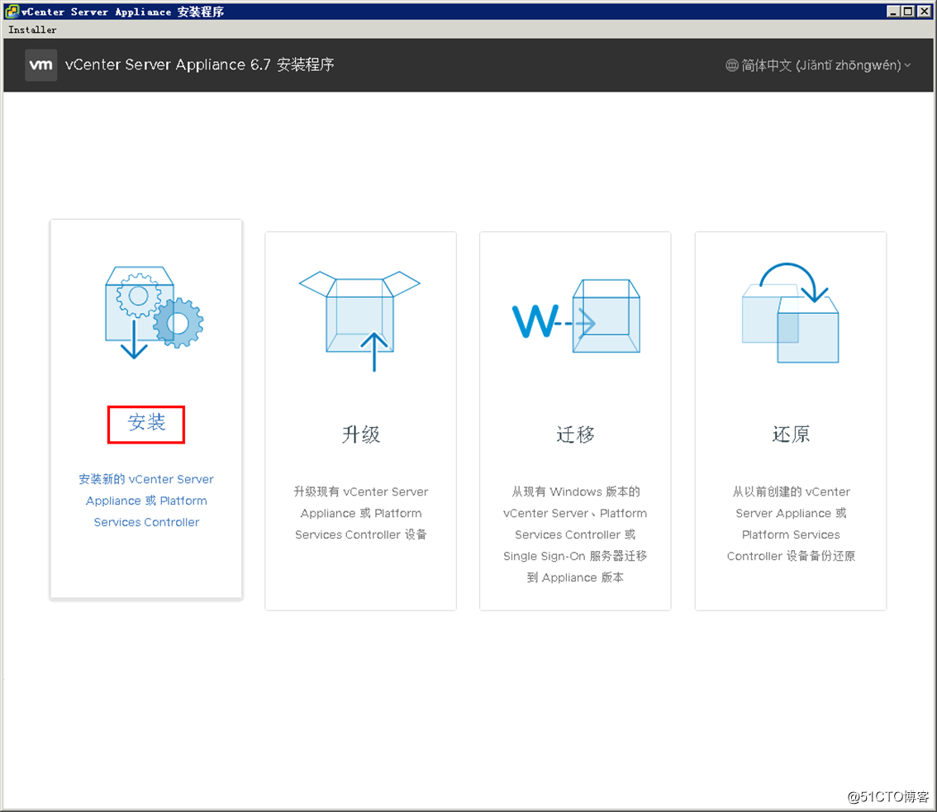Screen dimensions: 937x812
Task: Click the 升级现有 vCenter Server description
Action: click(x=361, y=513)
